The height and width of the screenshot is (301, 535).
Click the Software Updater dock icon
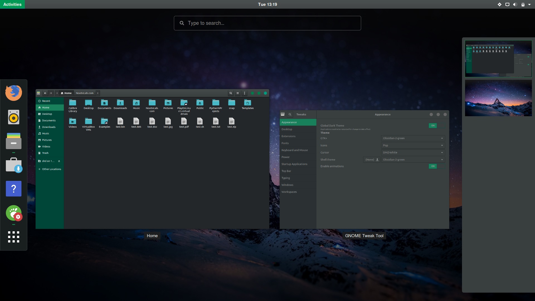[x=13, y=165]
